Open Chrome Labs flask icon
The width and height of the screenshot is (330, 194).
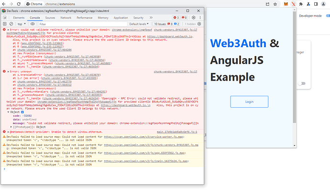coord(308,4)
